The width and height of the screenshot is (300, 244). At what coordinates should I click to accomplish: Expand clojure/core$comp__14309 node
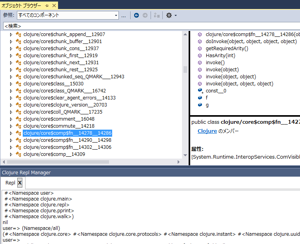click(x=11, y=154)
